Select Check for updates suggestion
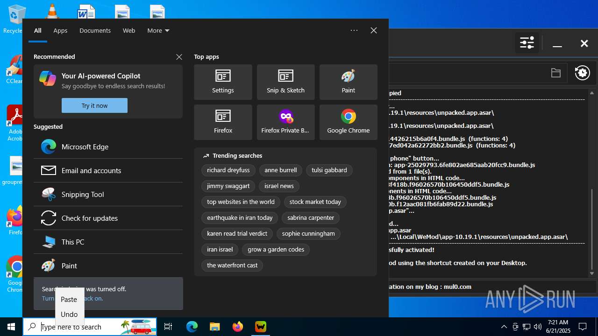Viewport: 598px width, 336px height. tap(108, 218)
